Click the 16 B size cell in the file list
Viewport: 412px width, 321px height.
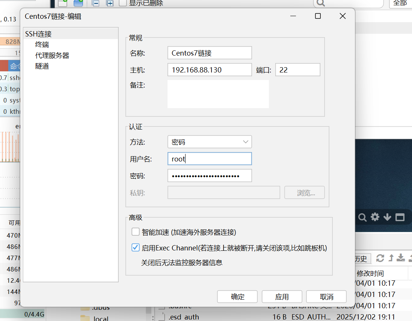[279, 317]
